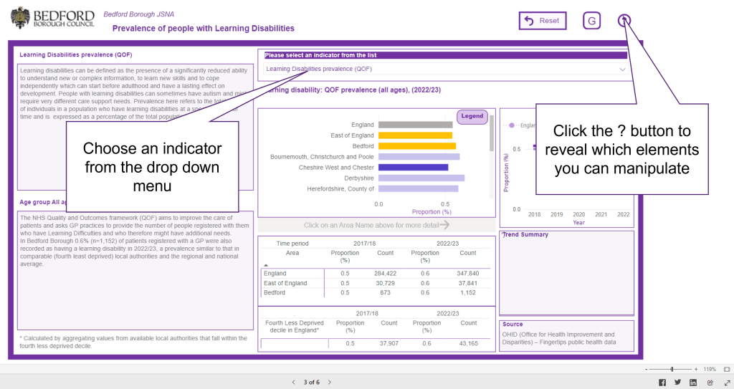Select the Bournemouth, Christchurch and Poole bar
Viewport: 734px width, 389px height.
click(x=419, y=157)
